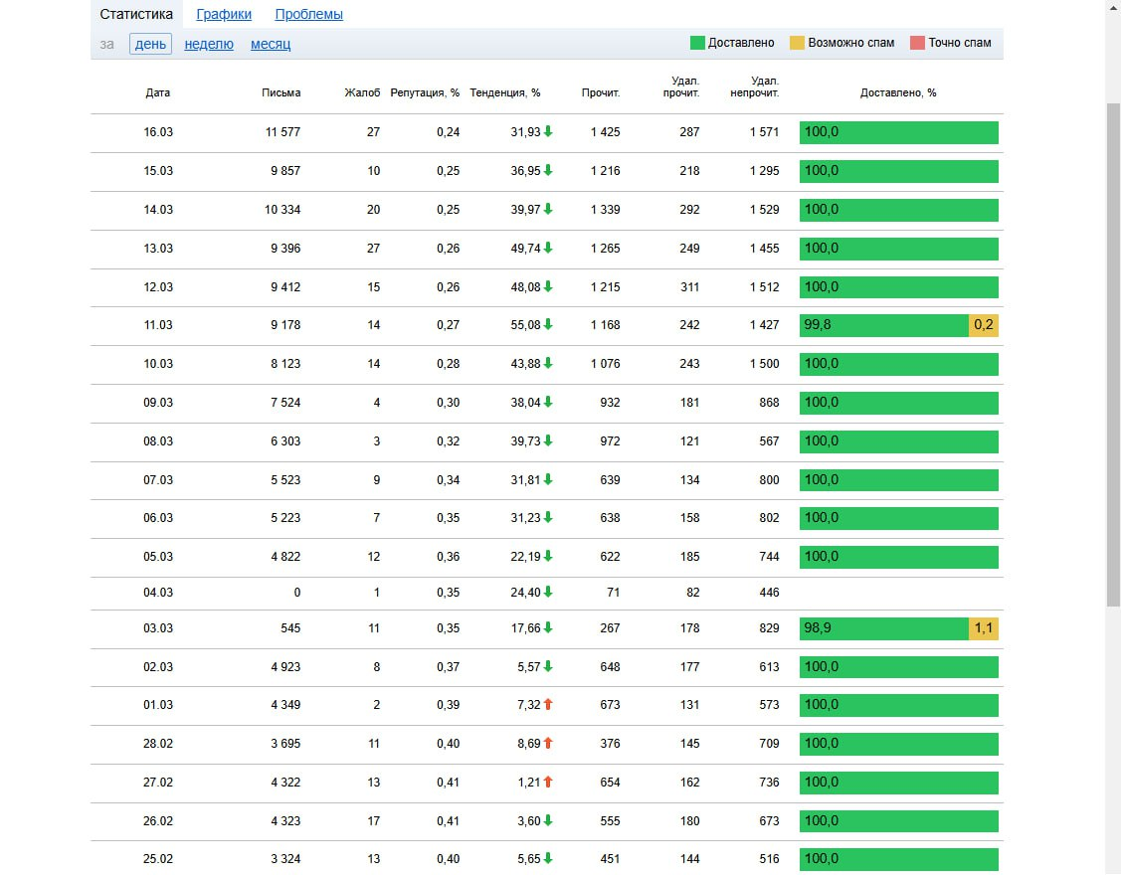The width and height of the screenshot is (1121, 875).
Task: Click the date cell 04.03
Action: pos(158,592)
